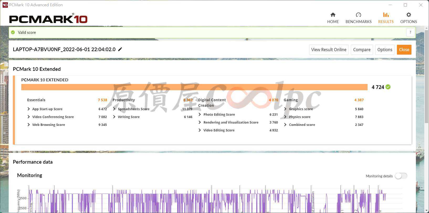Expand Spreadsheets Score details
The height and width of the screenshot is (213, 429).
114,109
